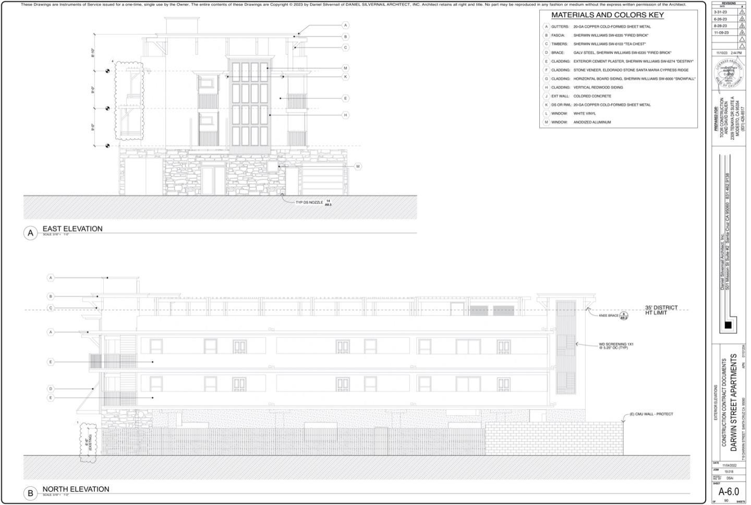Click the revision date 11-09-23

click(722, 33)
